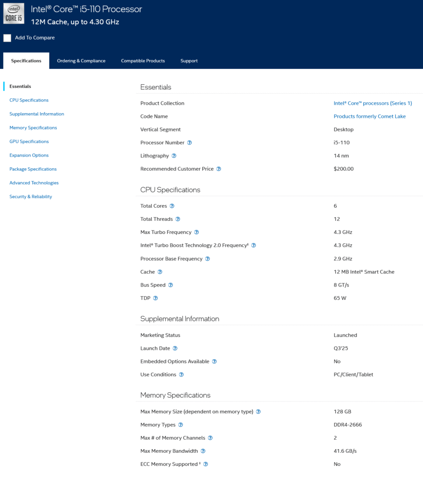Open help icon for Turbo Boost Technology 2.0
Viewport: 423px width, 477px height.
[254, 245]
